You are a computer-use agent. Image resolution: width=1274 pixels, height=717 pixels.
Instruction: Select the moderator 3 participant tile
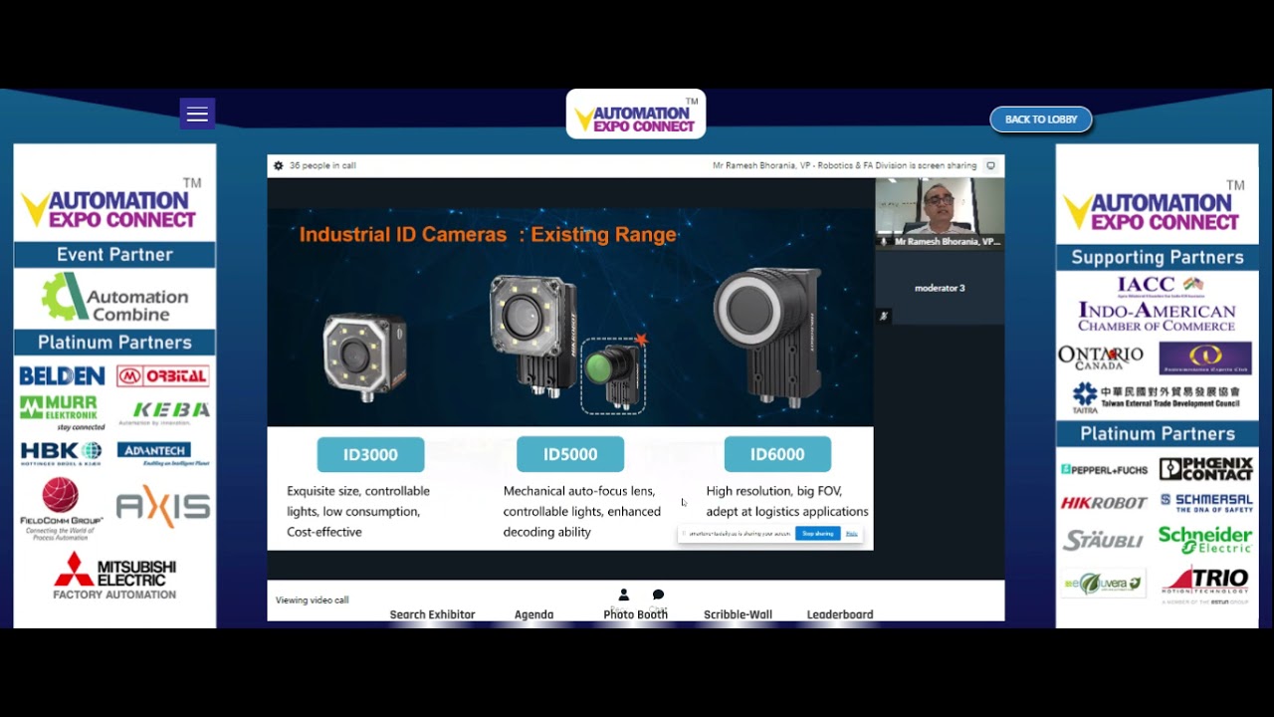(x=940, y=288)
